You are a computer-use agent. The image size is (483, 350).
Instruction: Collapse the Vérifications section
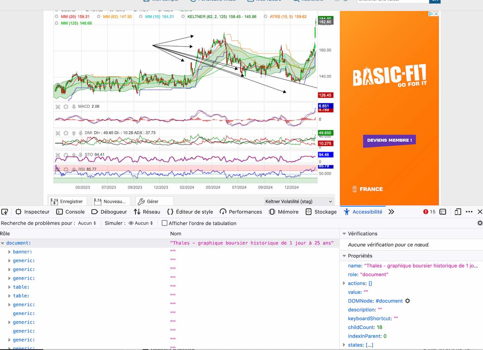344,234
